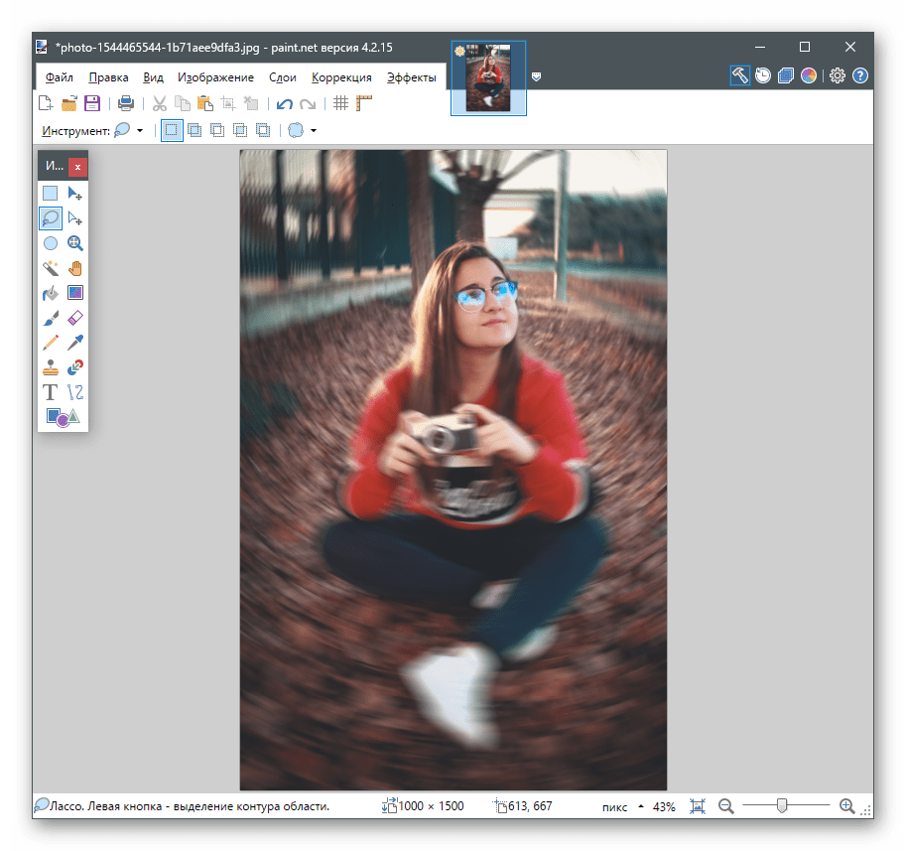Select the Move Selected Pixels tool
Image resolution: width=906 pixels, height=851 pixels.
tap(75, 193)
